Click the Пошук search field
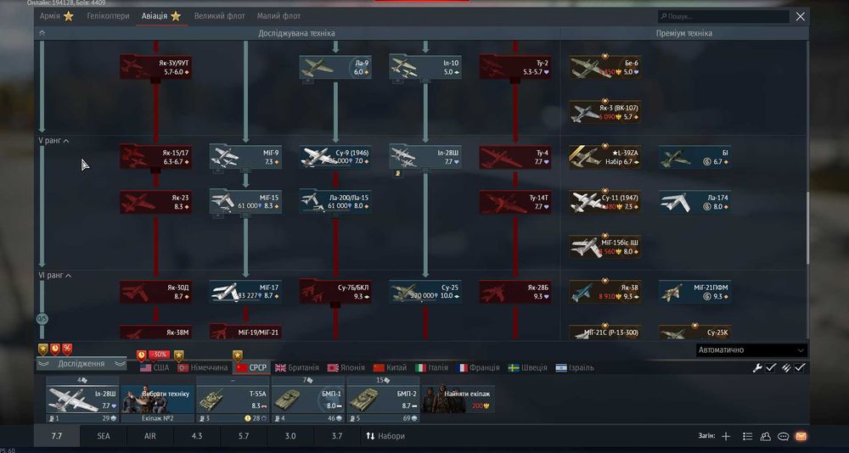This screenshot has width=849, height=453. pos(723,16)
